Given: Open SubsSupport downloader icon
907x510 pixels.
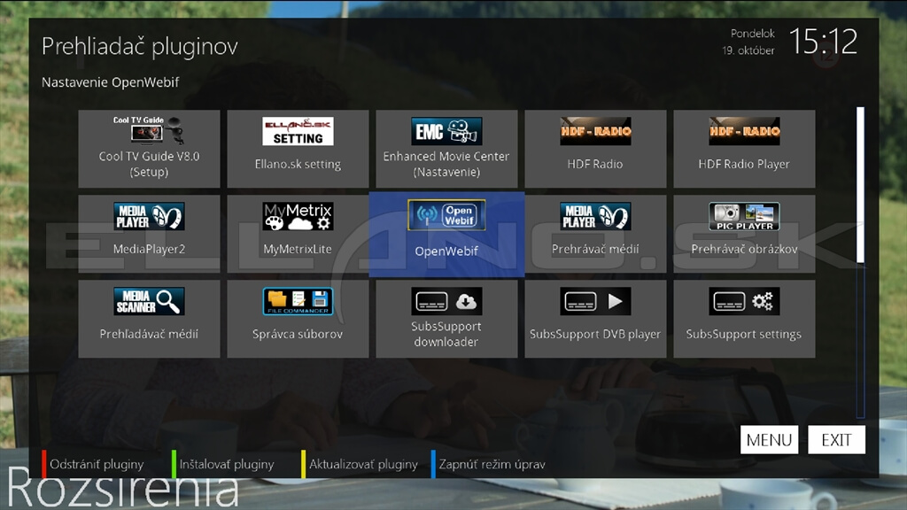Looking at the screenshot, I should click(446, 301).
